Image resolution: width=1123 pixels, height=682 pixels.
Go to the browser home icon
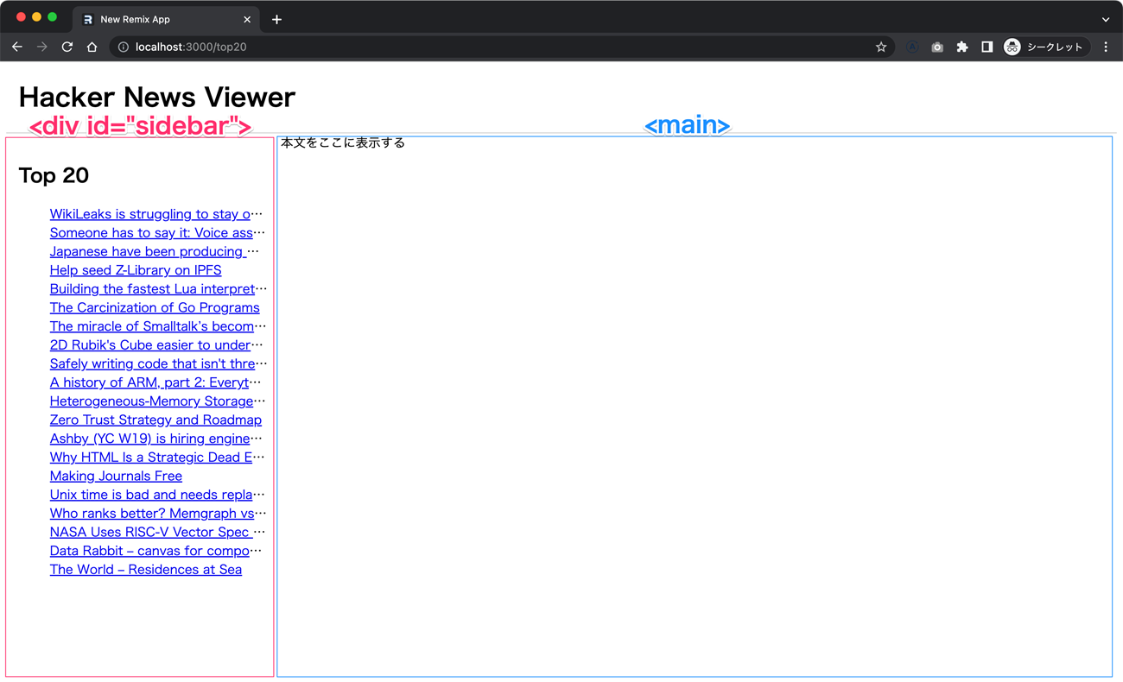[92, 47]
